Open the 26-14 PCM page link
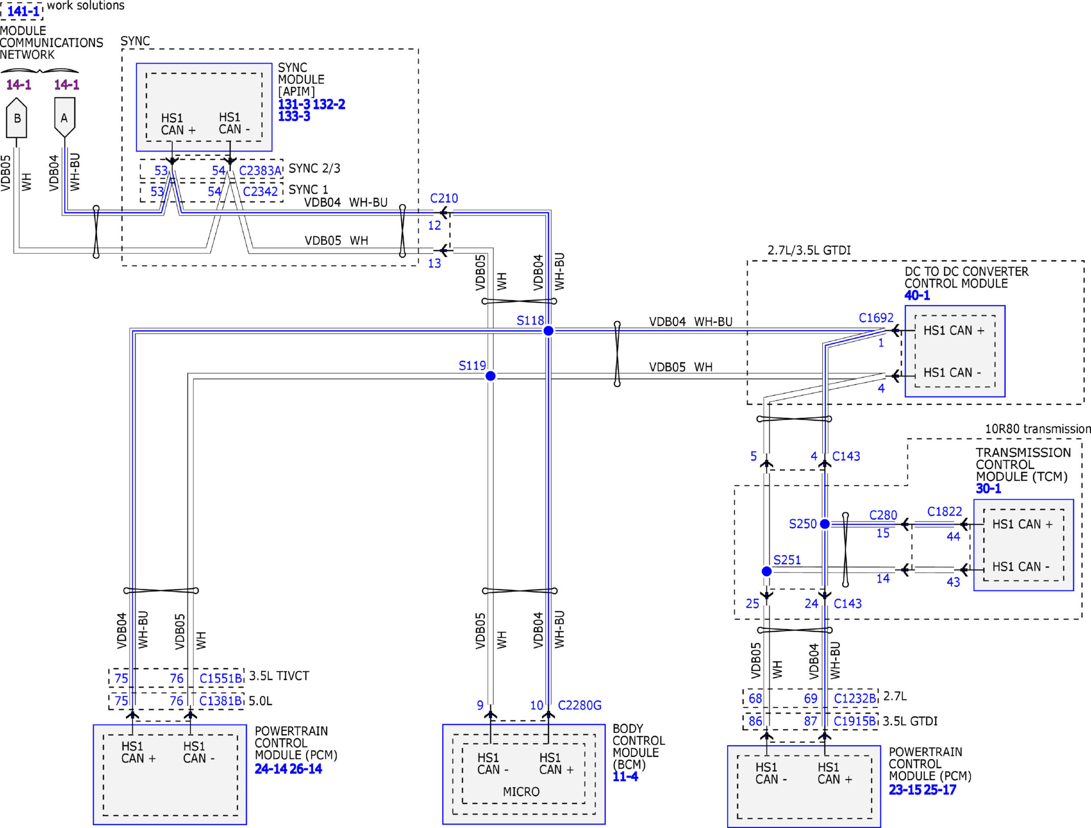 [306, 769]
